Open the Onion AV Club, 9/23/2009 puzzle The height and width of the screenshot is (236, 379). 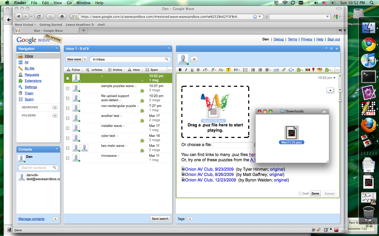point(209,169)
